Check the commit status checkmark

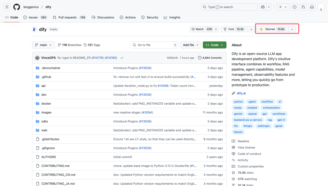click(x=122, y=58)
